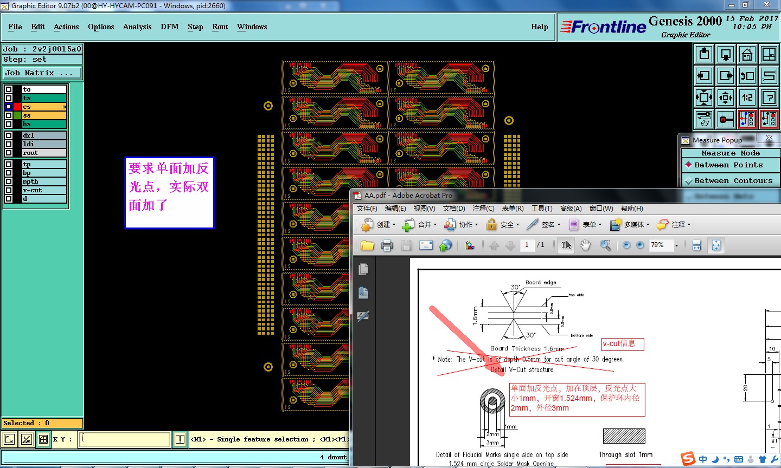Click the X Y coordinate input field

click(125, 439)
